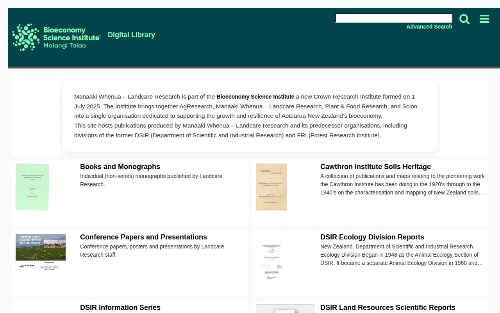Click the Bioeconomy Science Institute logo
The image size is (500, 313).
tap(57, 37)
